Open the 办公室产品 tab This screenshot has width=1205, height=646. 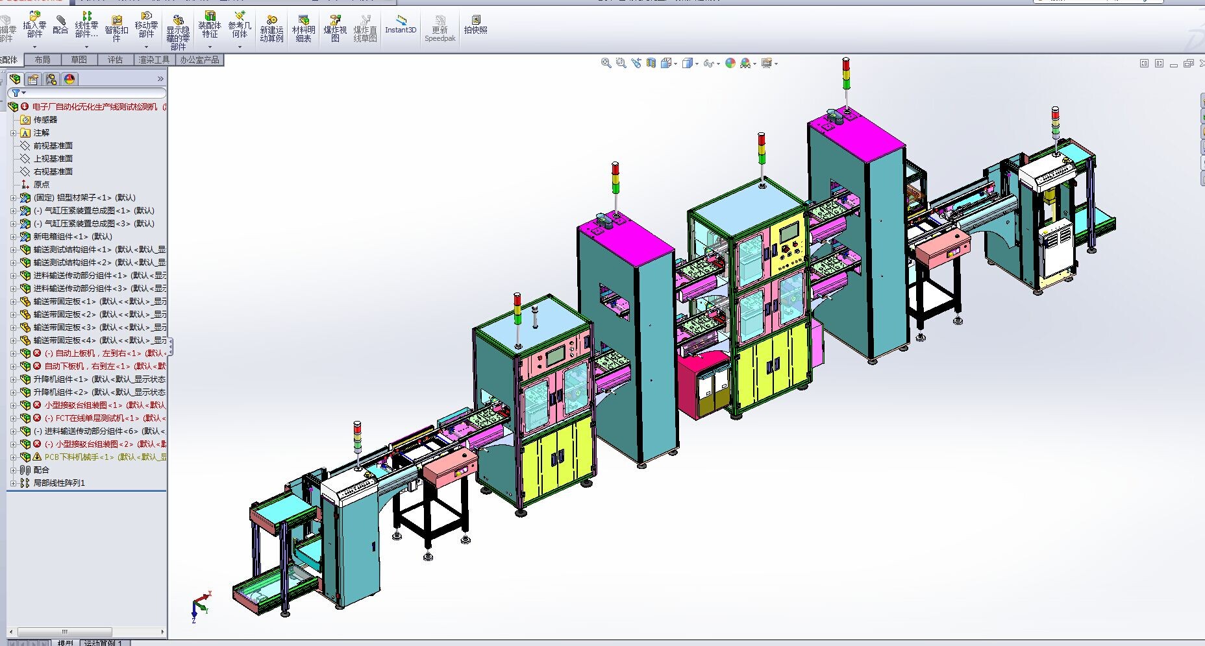199,60
